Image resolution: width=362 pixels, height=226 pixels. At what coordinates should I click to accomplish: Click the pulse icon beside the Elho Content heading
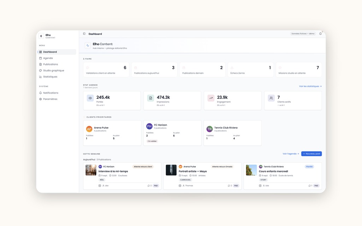88,46
